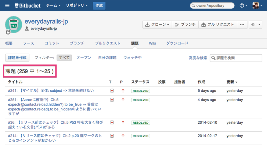
Task: Open the チーム dropdown menu
Action: click(x=53, y=5)
